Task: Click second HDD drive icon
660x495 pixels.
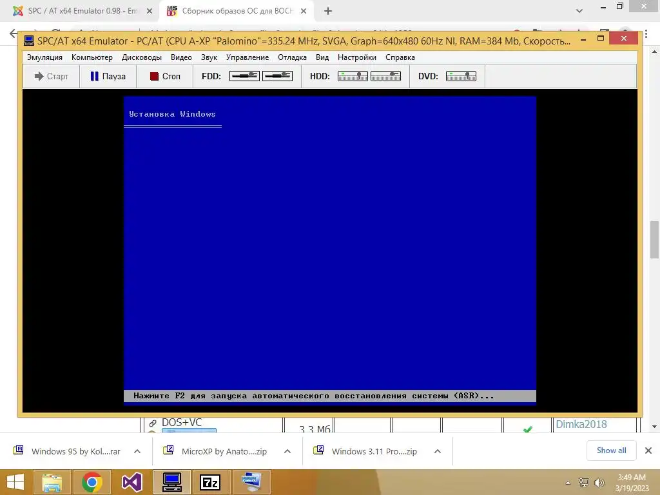Action: click(x=385, y=76)
